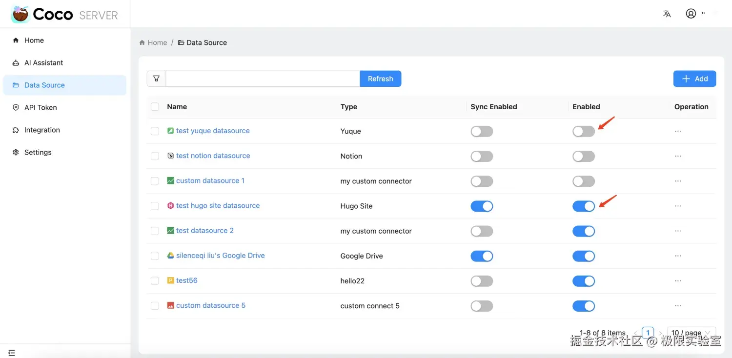This screenshot has width=732, height=358.
Task: Tick the checkbox for test notion datasource
Action: (x=155, y=156)
